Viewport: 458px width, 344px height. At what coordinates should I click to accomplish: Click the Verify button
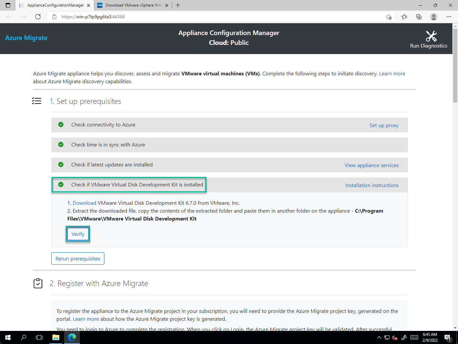(x=78, y=234)
